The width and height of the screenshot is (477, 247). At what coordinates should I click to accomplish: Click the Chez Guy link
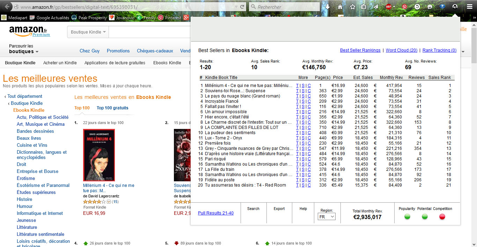click(x=90, y=51)
